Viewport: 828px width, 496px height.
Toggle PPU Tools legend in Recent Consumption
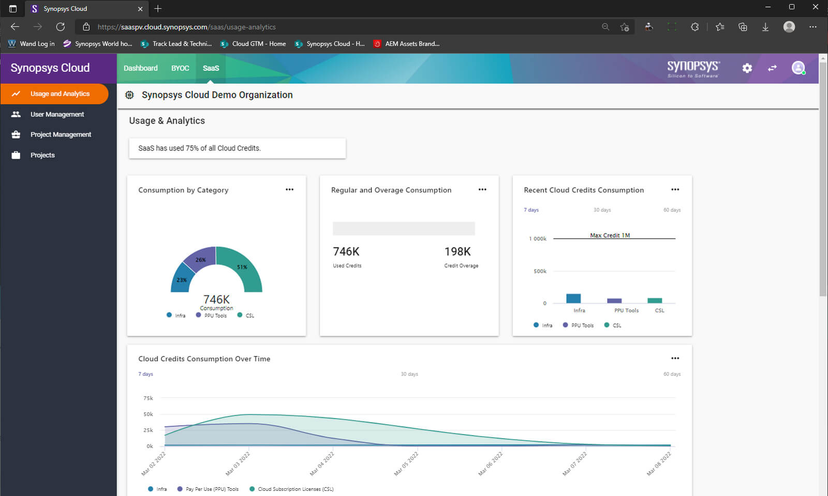578,326
